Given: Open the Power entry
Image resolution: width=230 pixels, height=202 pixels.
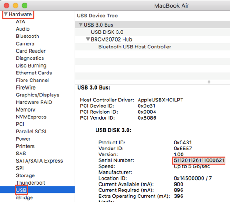Looking at the screenshot, I should click(x=23, y=139).
